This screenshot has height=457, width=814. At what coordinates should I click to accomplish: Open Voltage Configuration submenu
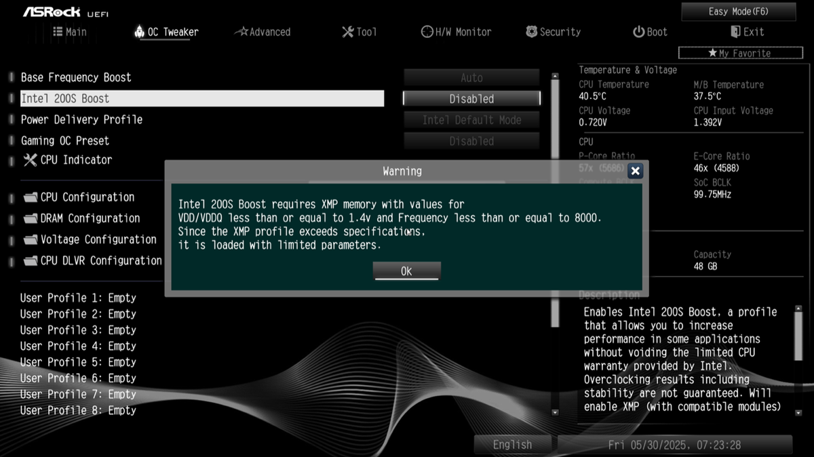point(98,239)
